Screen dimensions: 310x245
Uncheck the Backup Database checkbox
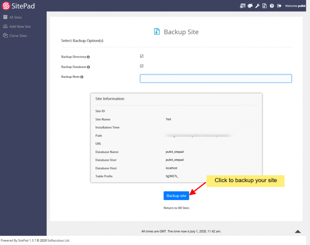click(142, 66)
